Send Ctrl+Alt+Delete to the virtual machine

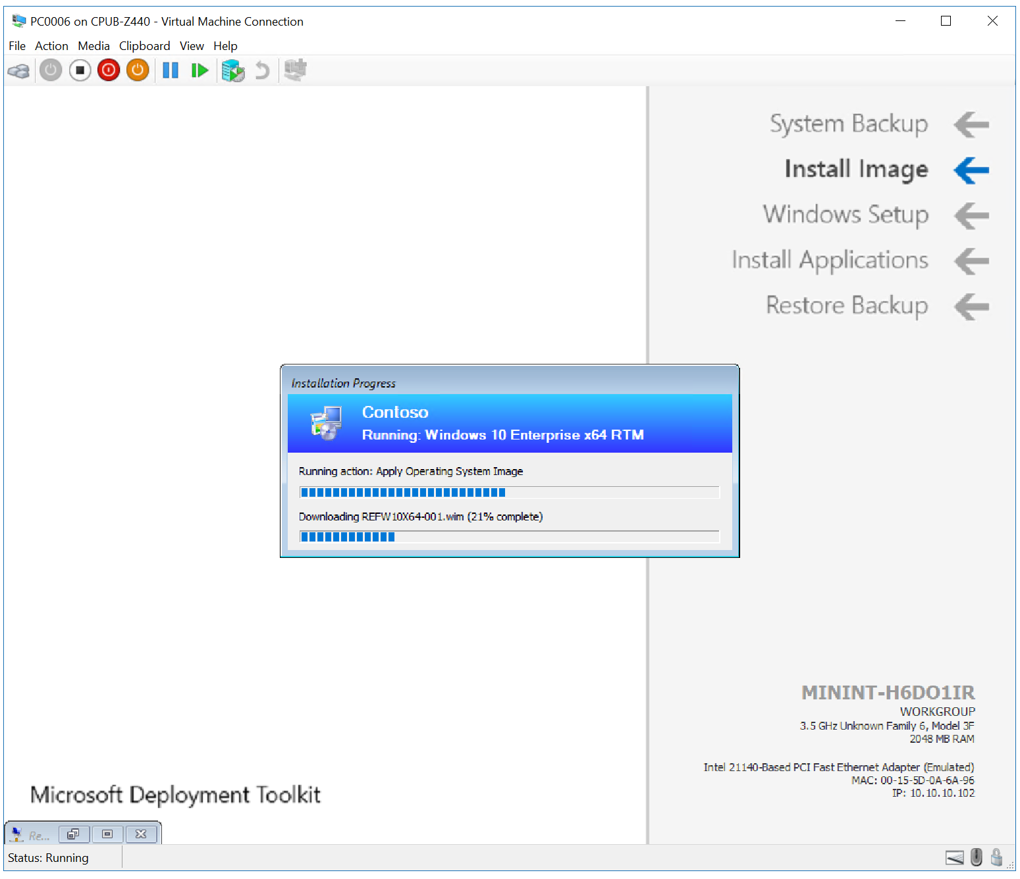point(18,70)
